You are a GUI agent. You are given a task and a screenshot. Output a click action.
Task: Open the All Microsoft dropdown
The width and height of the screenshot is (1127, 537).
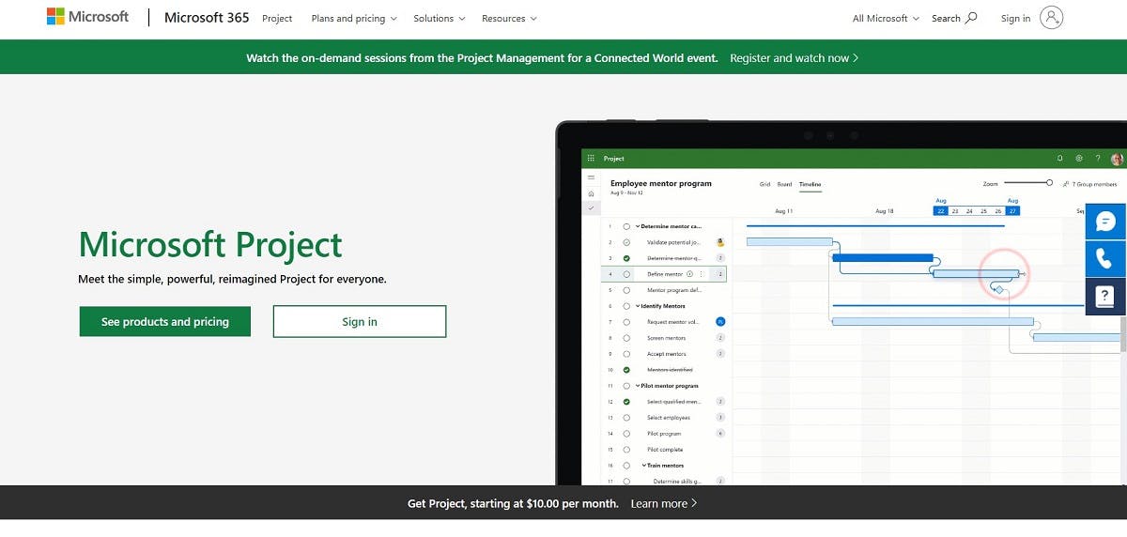[x=886, y=18]
